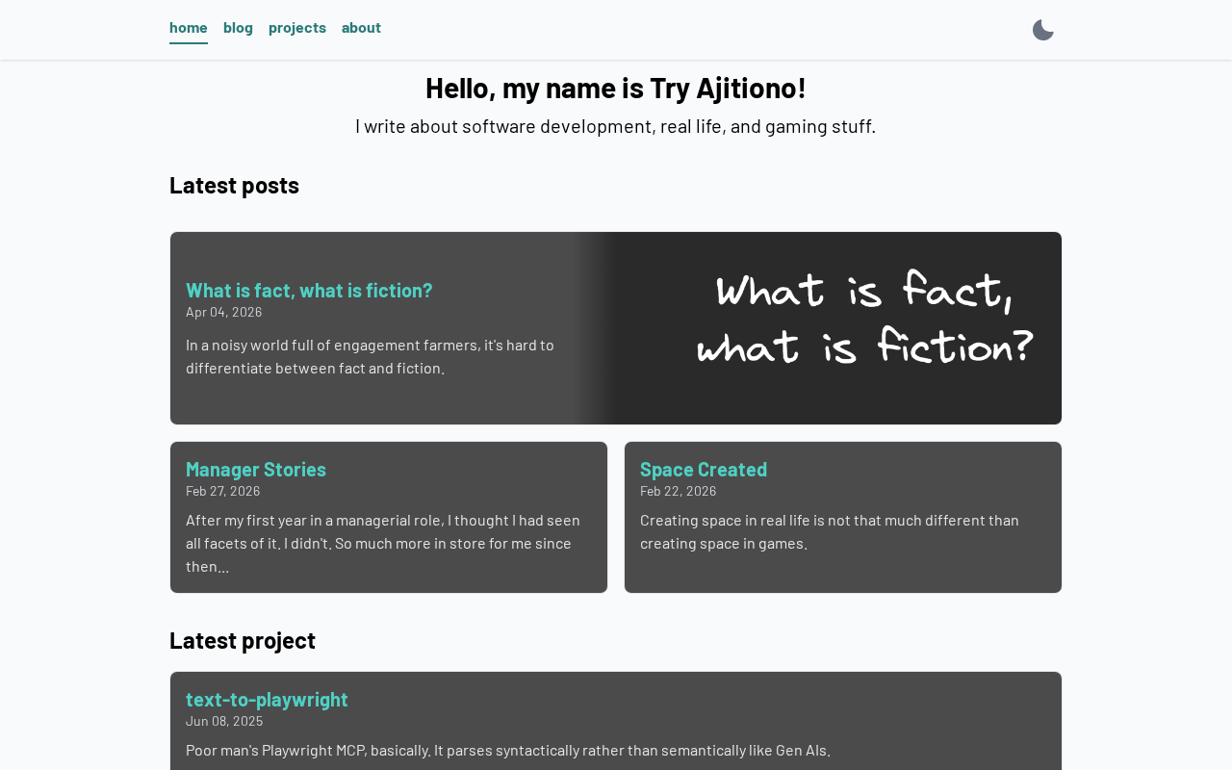Click the Manager Stories excerpt text
Screen dimensions: 1232x770
(x=383, y=543)
